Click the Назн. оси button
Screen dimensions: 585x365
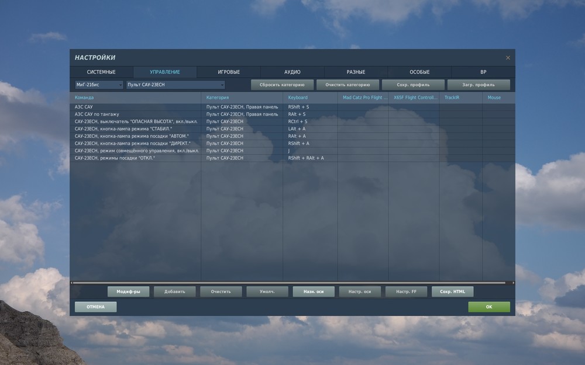[x=314, y=291]
